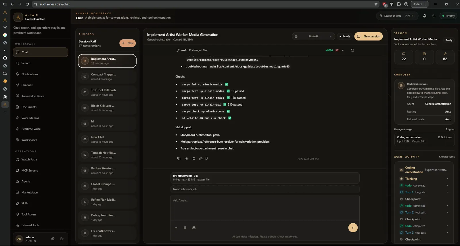Refresh the changed files diff
This screenshot has height=246, width=460.
coord(352,50)
